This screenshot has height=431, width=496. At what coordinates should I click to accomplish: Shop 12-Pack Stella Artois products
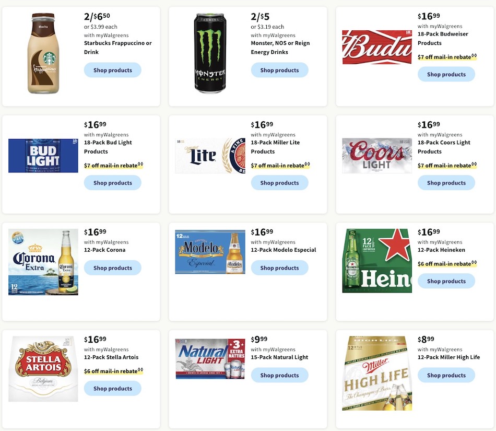[x=112, y=388]
